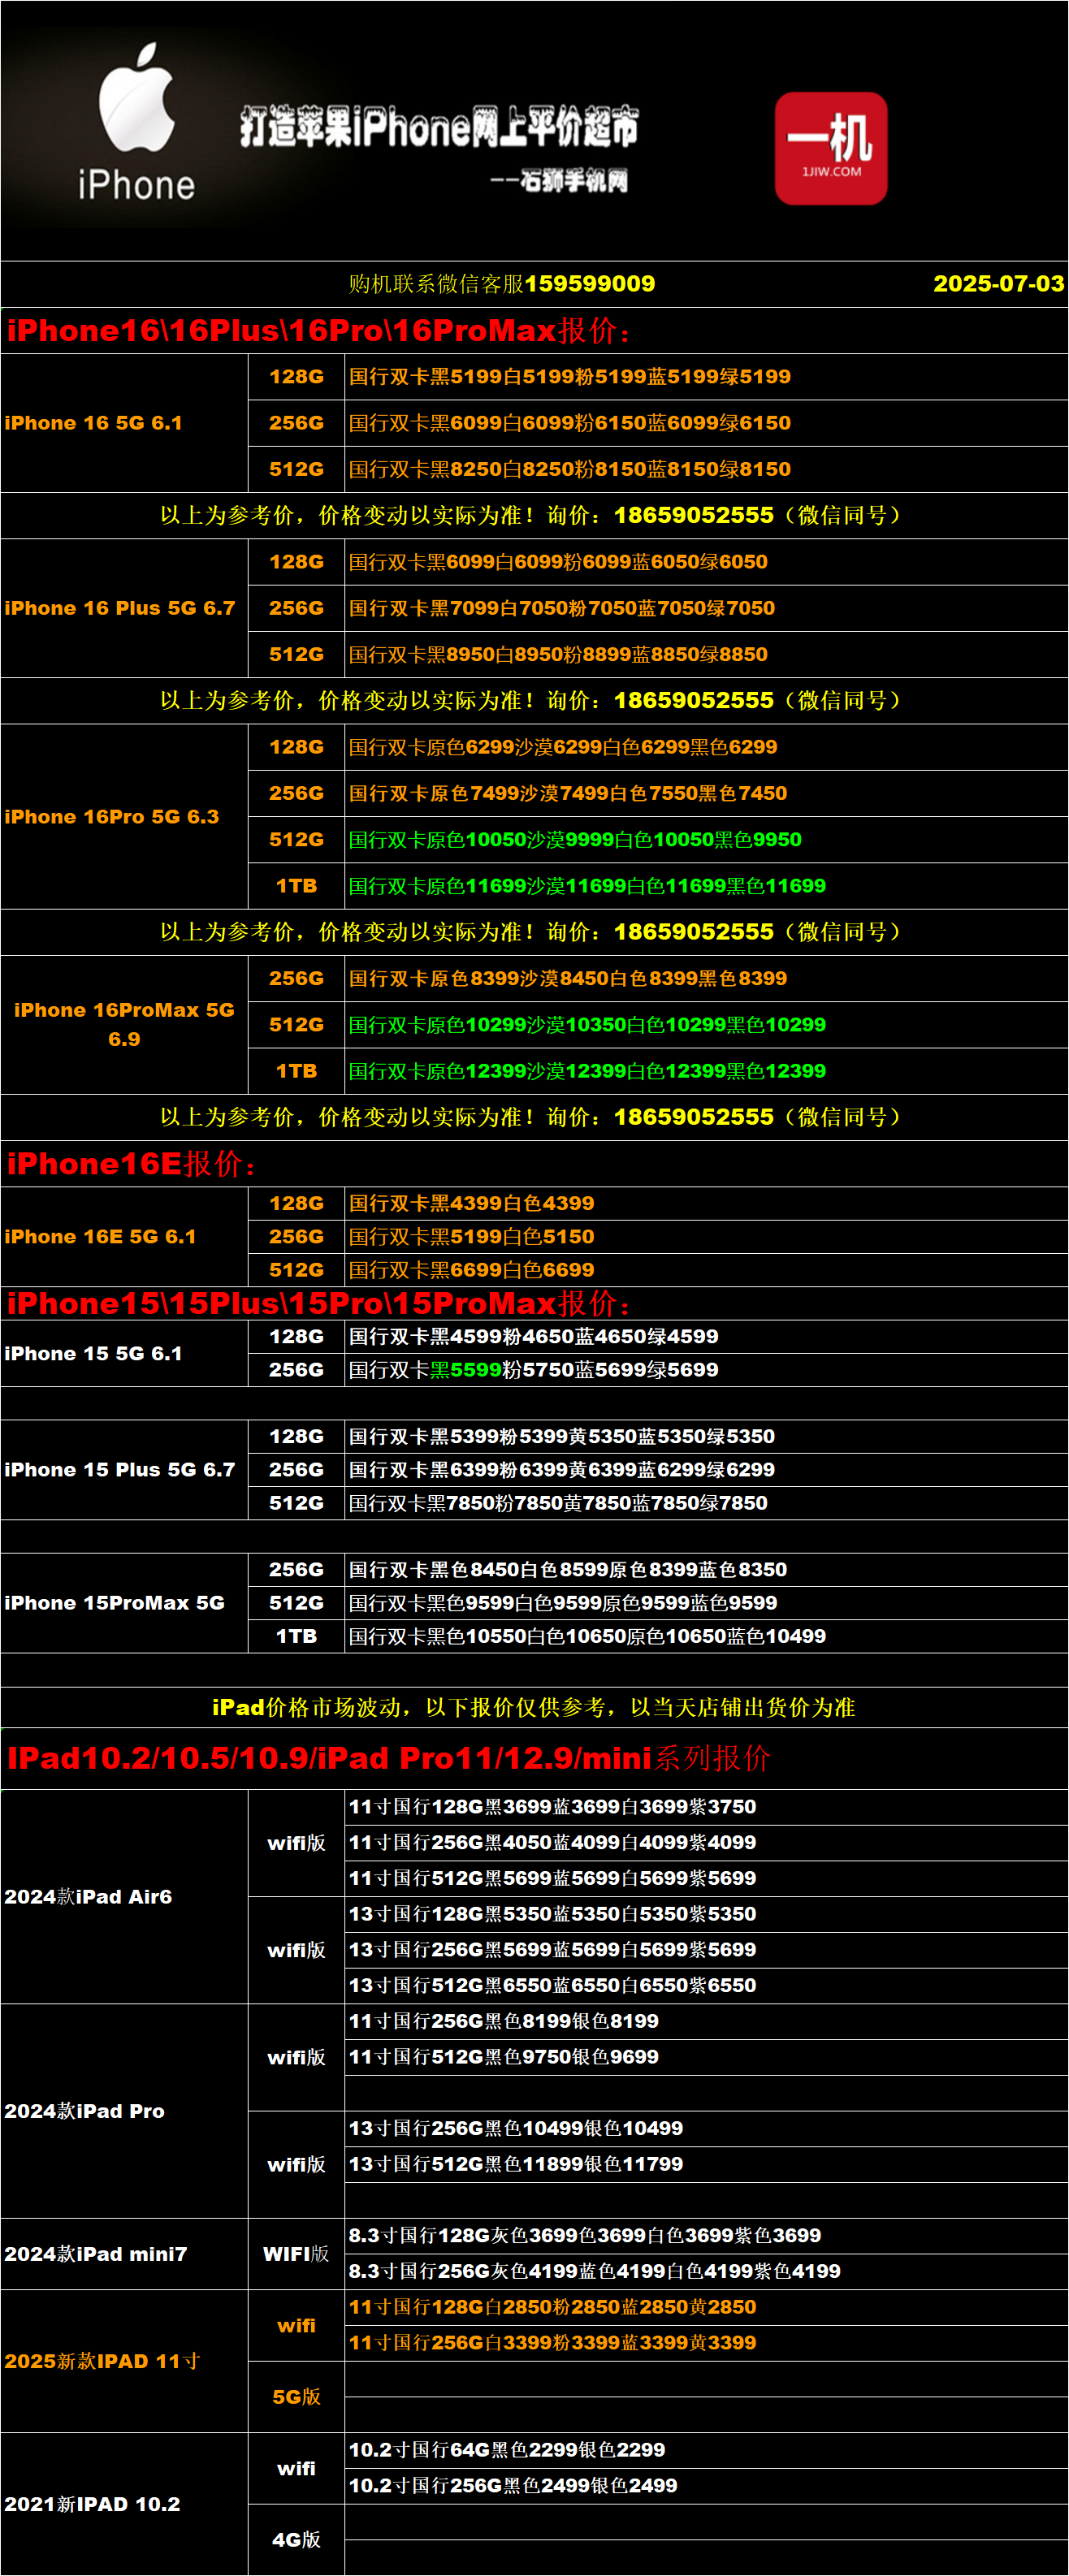
Task: Select the 2024款iPad mini7 cell
Action: point(124,2254)
